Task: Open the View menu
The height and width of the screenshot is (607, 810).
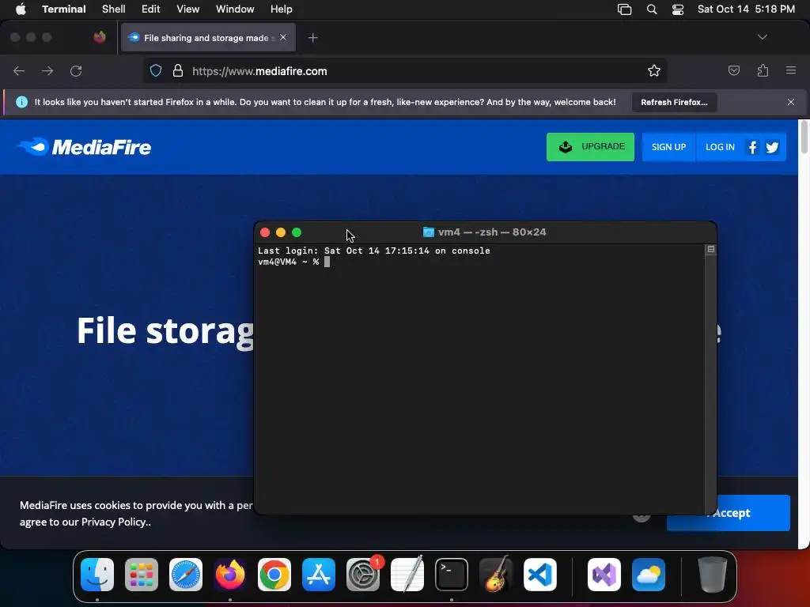Action: tap(188, 9)
